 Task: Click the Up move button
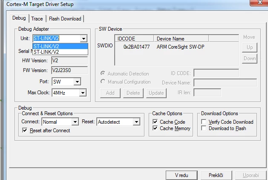point(250,47)
